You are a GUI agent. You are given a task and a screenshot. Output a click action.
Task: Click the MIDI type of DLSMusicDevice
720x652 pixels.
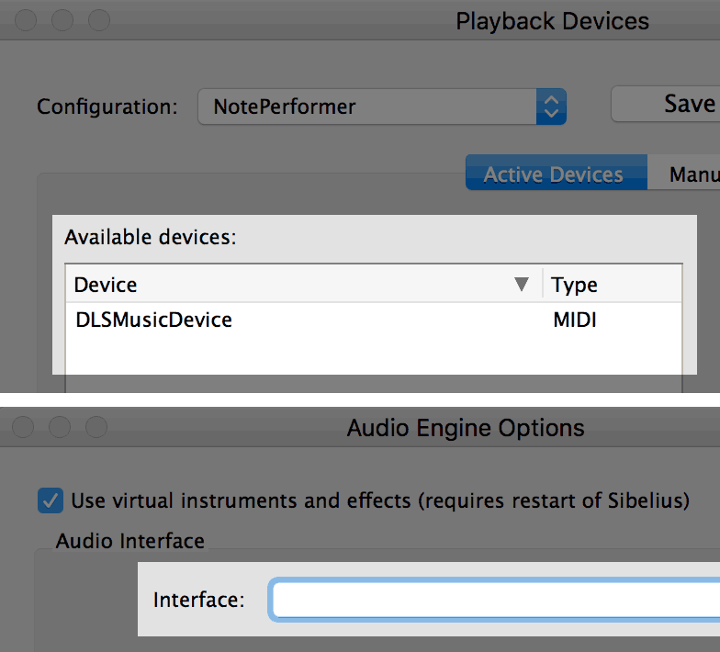point(575,320)
